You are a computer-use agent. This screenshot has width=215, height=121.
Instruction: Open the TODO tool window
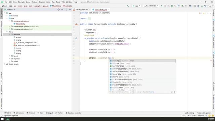pos(7,113)
